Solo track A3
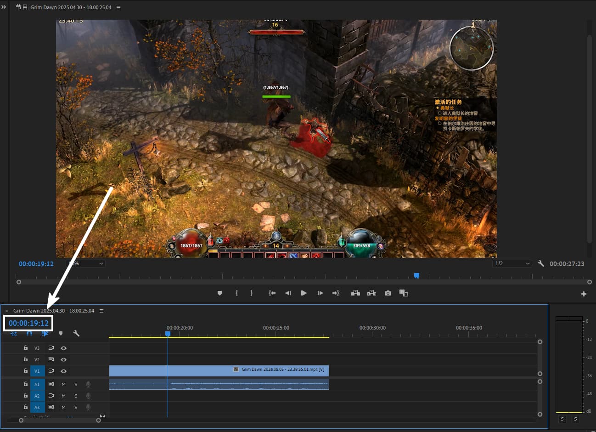 click(76, 407)
